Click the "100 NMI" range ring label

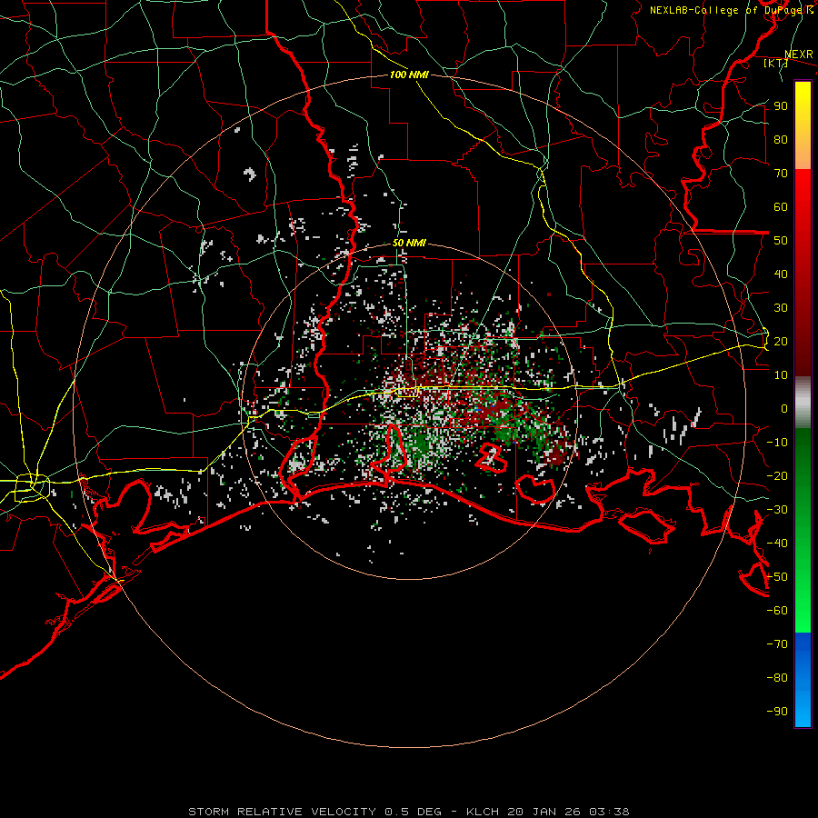(x=409, y=75)
